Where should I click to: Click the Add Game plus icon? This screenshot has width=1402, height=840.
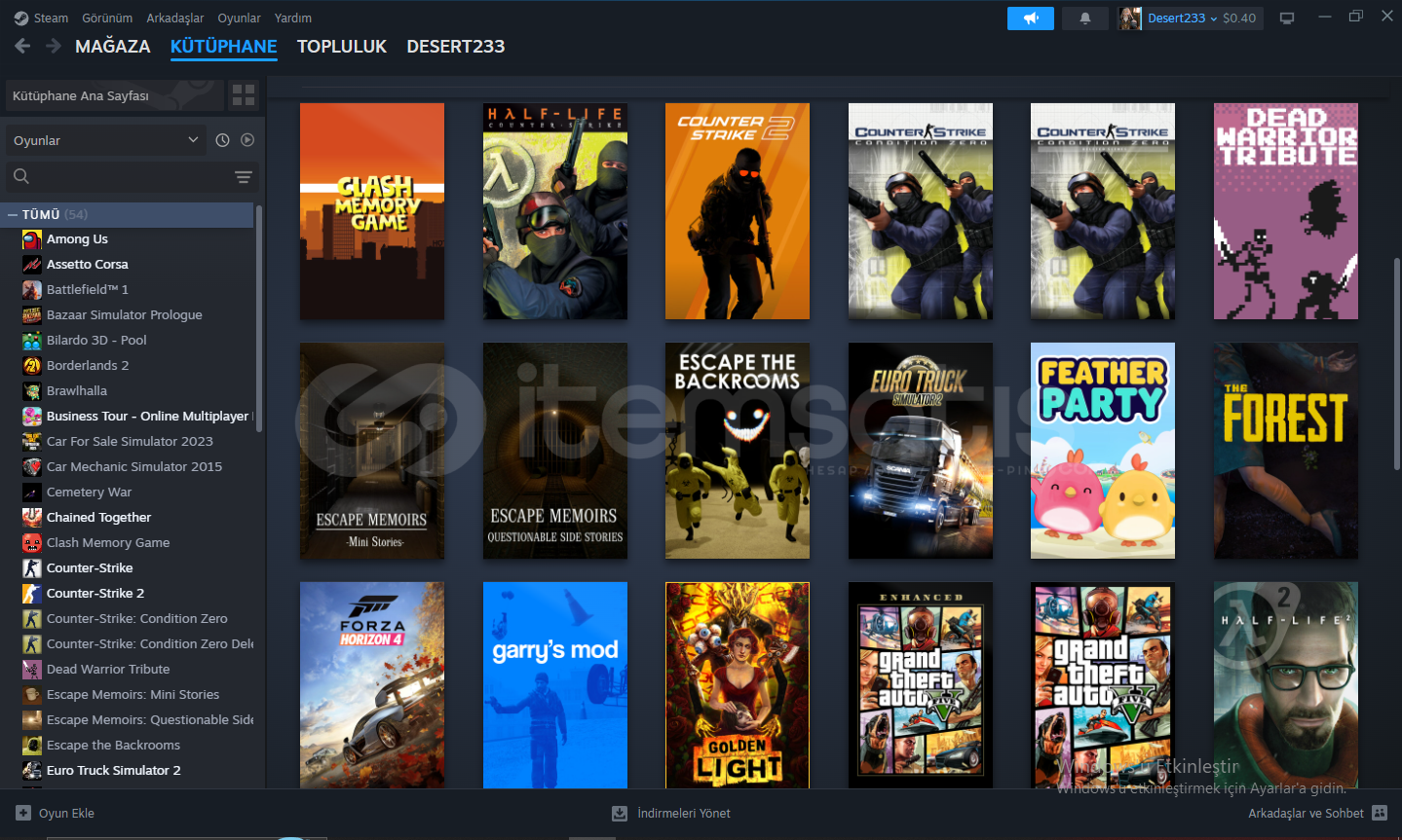[23, 813]
